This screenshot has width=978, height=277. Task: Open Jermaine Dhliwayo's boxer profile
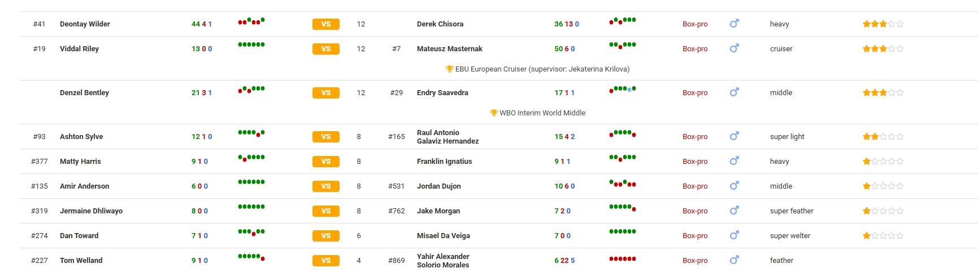click(x=91, y=211)
